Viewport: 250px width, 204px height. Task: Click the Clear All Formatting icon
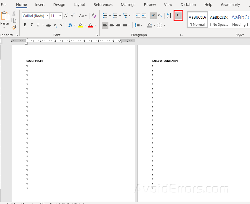(94, 16)
